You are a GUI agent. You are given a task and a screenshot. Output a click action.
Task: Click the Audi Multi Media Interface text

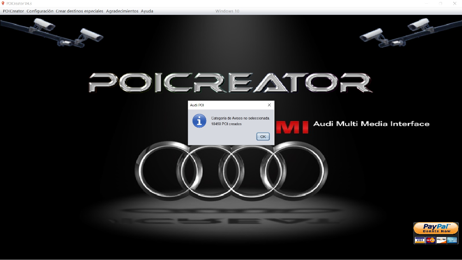coord(371,124)
